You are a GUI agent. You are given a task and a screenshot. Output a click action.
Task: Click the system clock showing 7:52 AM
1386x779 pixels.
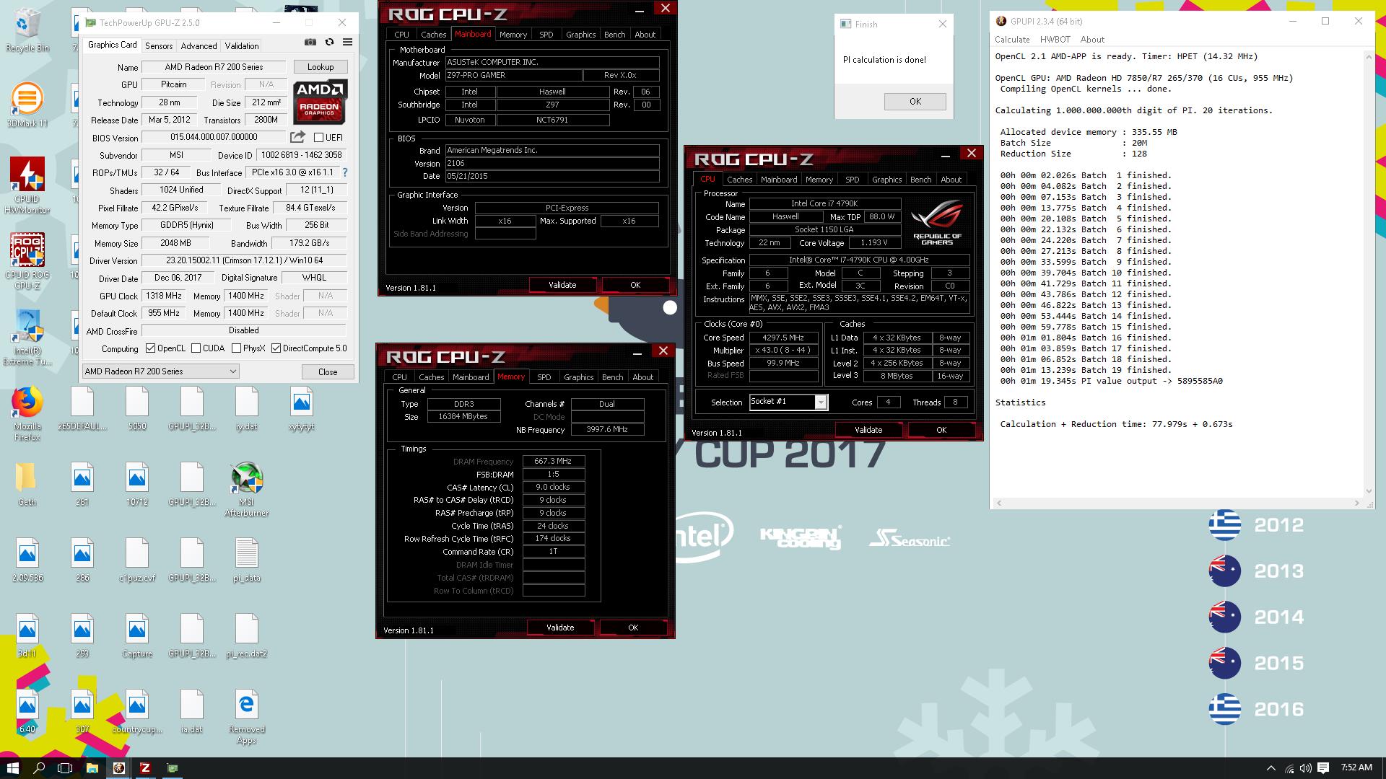[1356, 767]
